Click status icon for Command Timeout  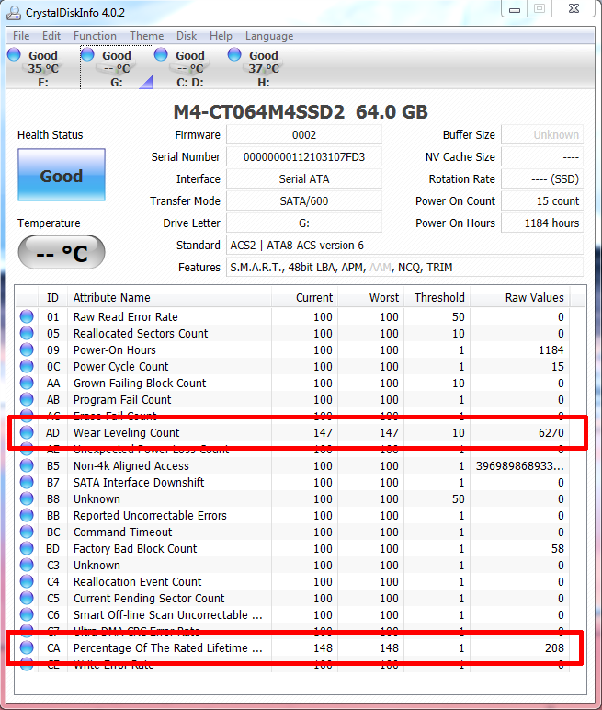pos(27,532)
